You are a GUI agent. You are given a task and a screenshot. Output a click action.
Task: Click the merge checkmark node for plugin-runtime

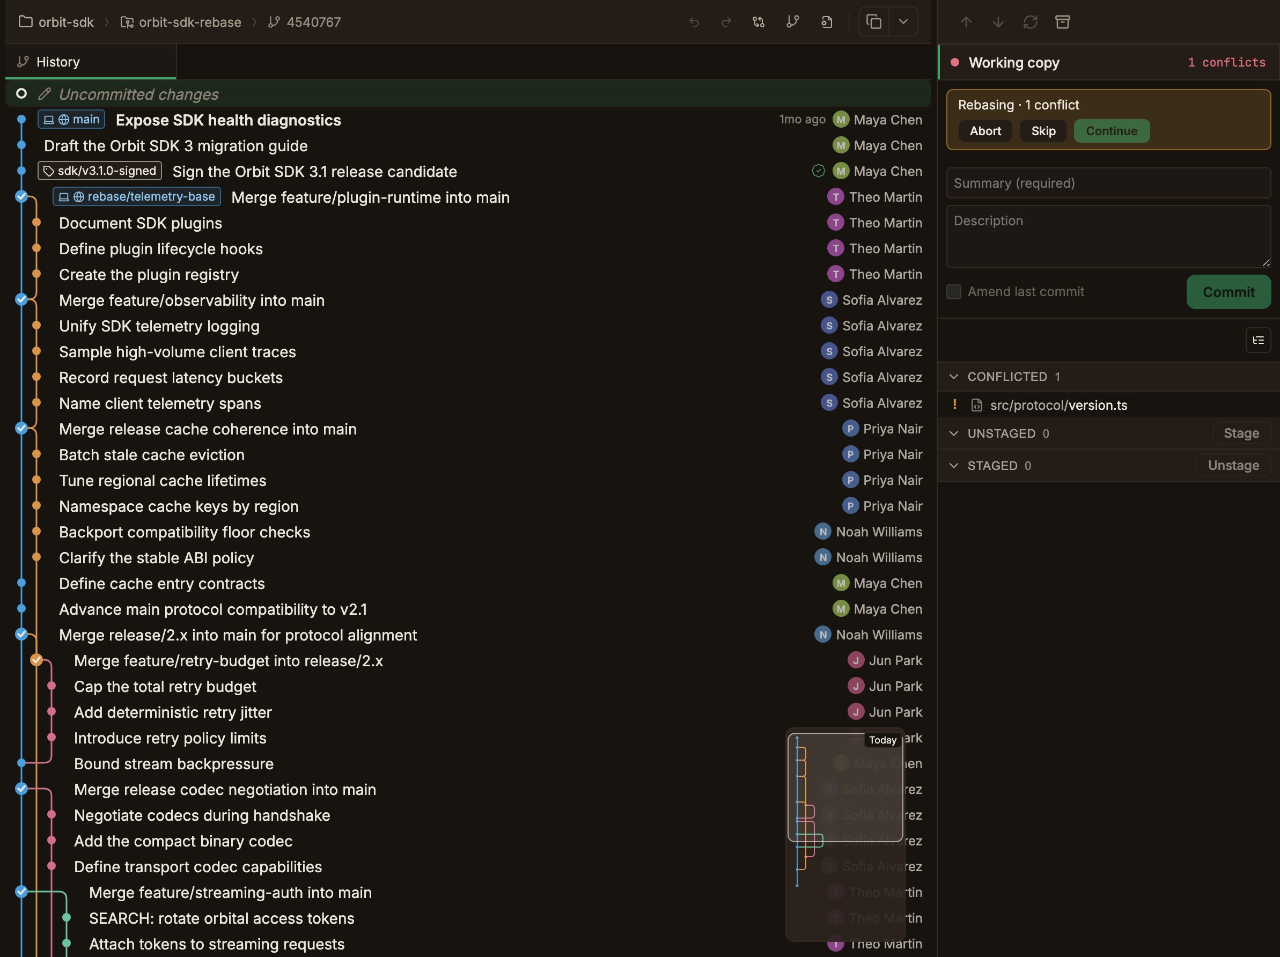click(x=21, y=197)
